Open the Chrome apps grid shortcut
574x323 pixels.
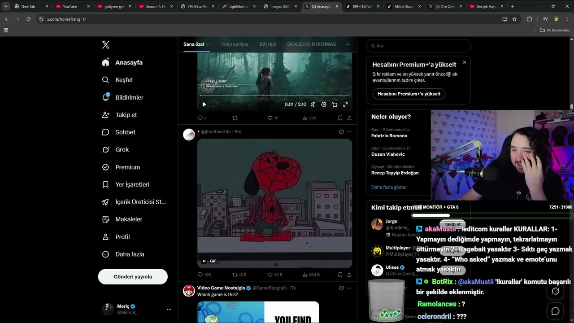[x=6, y=30]
